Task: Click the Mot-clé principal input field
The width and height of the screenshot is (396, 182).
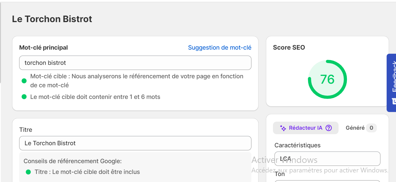Action: [x=135, y=63]
